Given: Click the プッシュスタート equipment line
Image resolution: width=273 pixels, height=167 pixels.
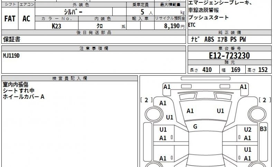Looking at the screenshot, I should tap(208, 17).
